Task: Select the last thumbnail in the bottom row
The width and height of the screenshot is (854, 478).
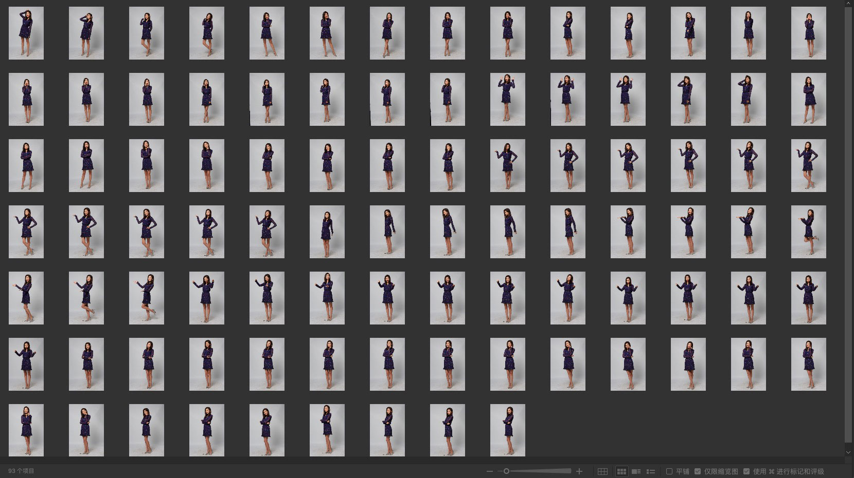Action: 507,430
